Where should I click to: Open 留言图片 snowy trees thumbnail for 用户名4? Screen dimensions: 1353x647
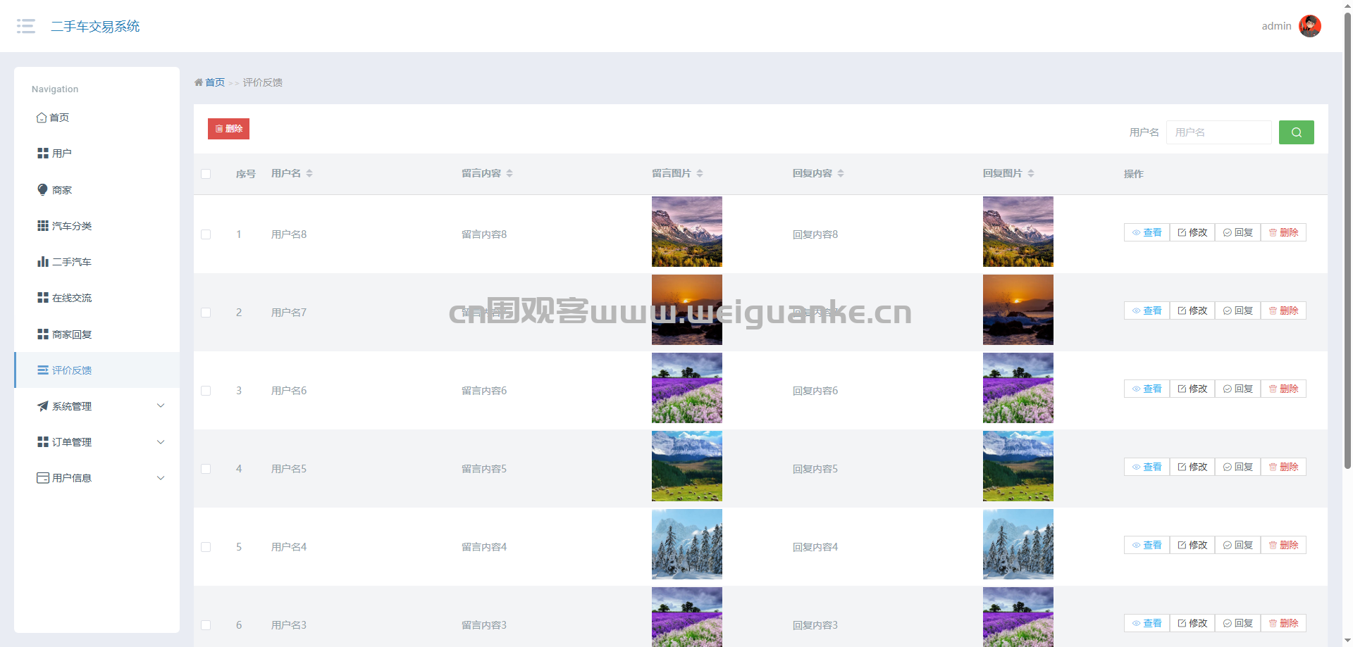[687, 544]
